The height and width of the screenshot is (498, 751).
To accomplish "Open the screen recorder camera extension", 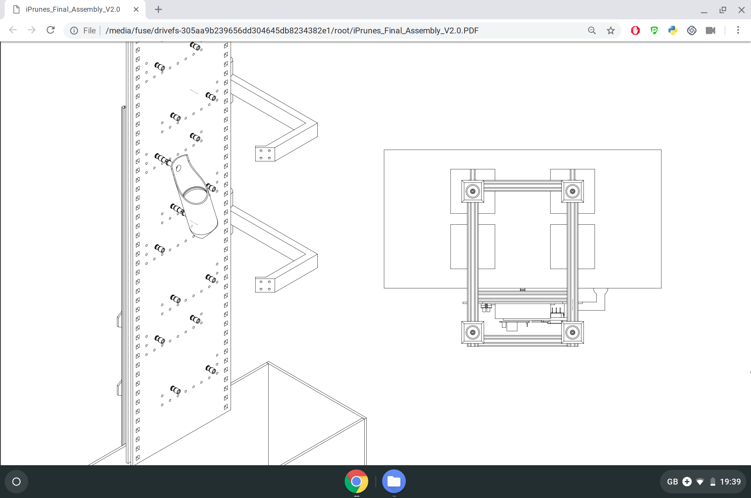I will pos(711,30).
